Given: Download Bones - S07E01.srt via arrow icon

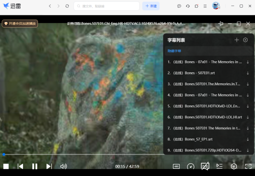Looking at the screenshot, I should 248,73.
